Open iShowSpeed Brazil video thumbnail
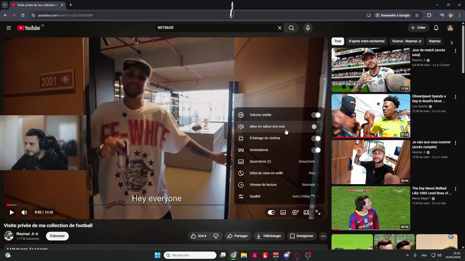The height and width of the screenshot is (261, 465). coord(371,116)
